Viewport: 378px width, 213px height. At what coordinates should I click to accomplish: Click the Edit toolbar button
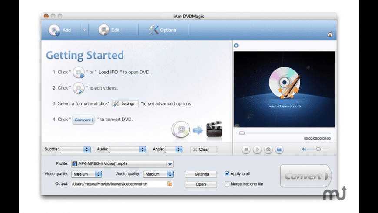[109, 30]
